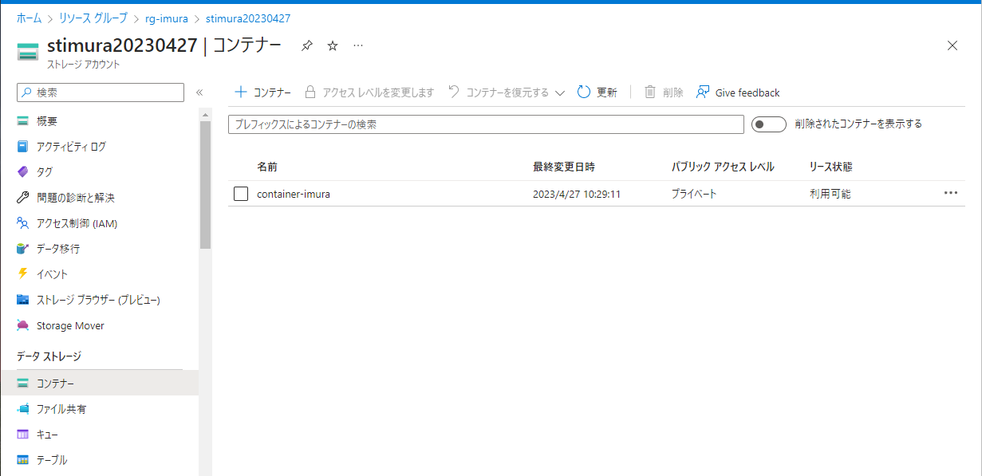Click the activity log icon
Screen dimensions: 982x476
(x=22, y=147)
